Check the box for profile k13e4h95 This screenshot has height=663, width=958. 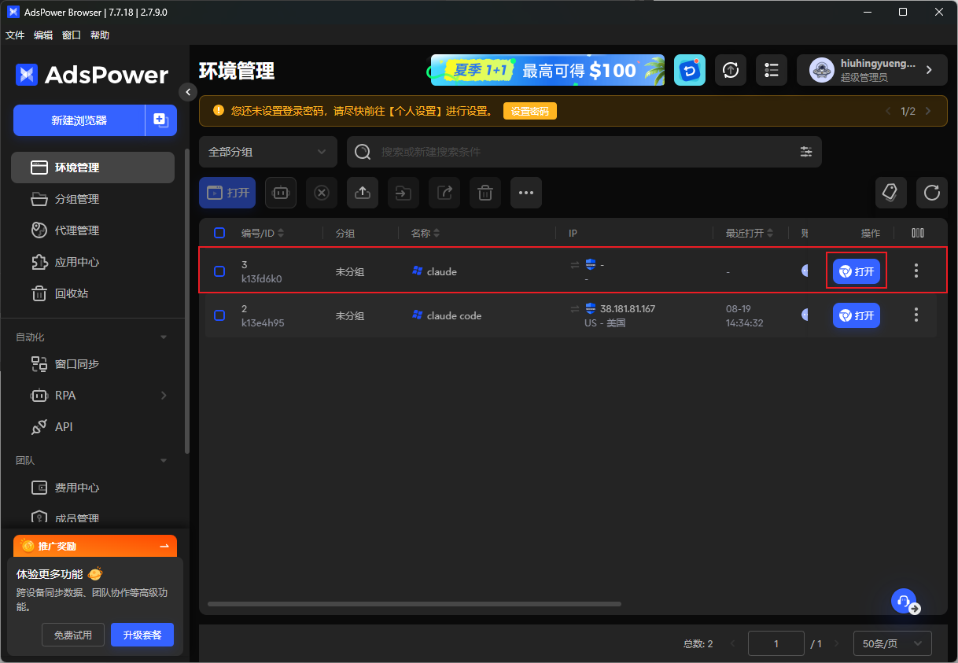(219, 315)
